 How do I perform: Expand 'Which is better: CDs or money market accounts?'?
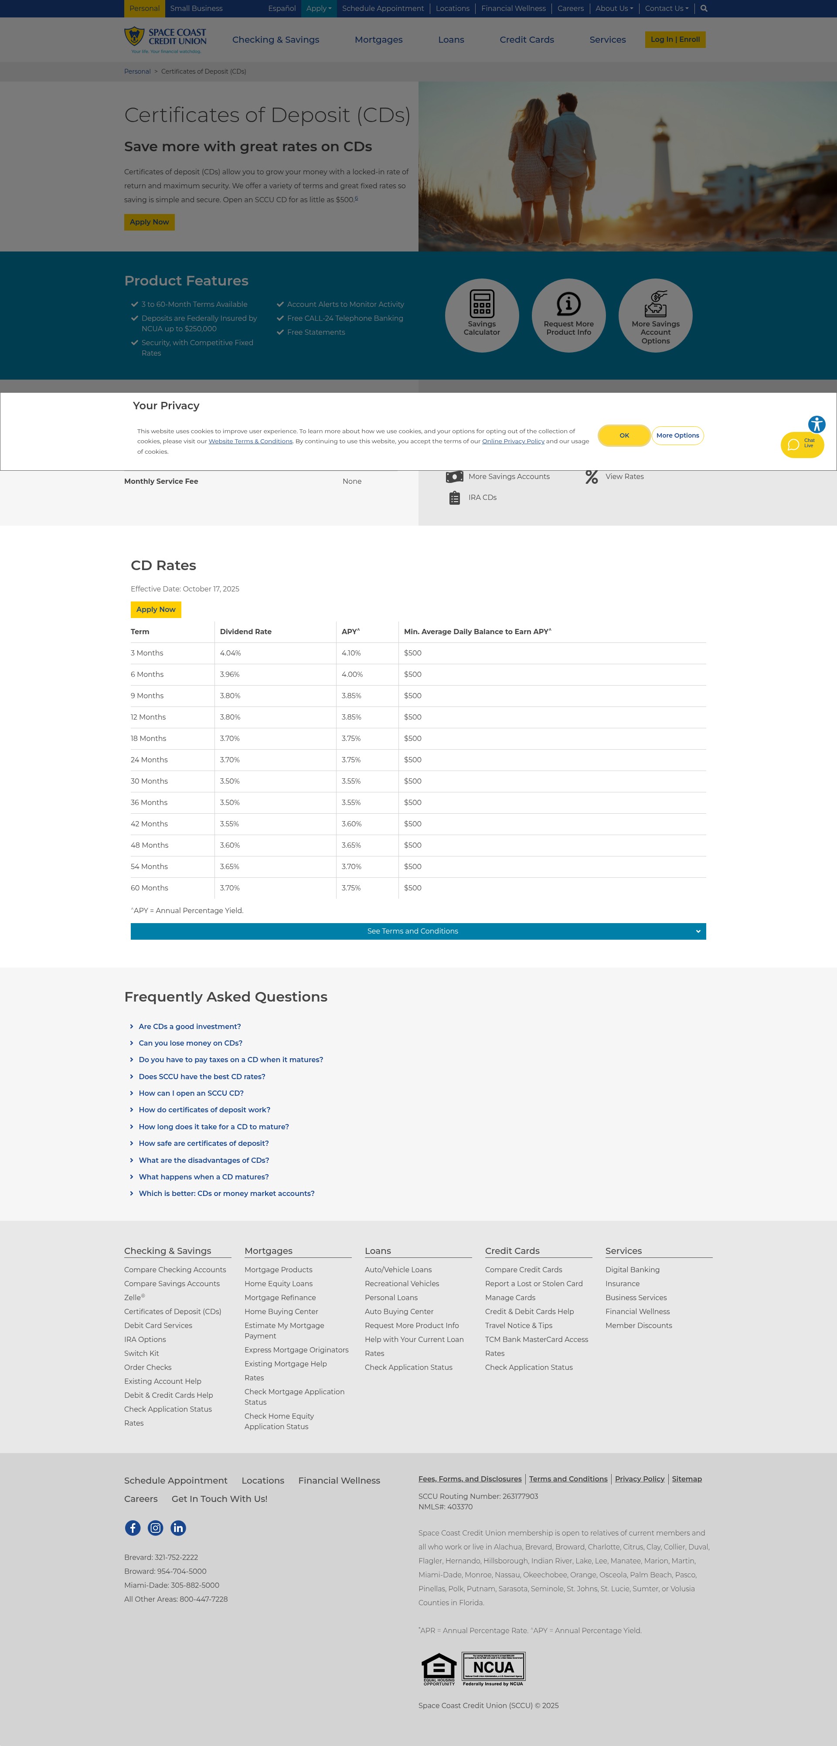(226, 1194)
